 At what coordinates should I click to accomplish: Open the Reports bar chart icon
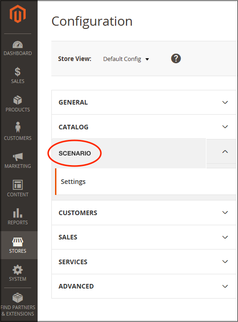(18, 213)
